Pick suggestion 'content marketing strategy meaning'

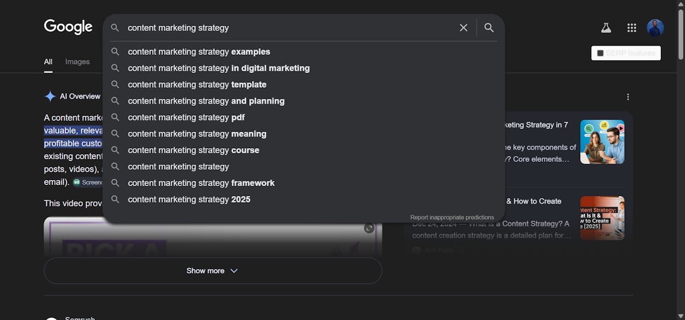304,134
